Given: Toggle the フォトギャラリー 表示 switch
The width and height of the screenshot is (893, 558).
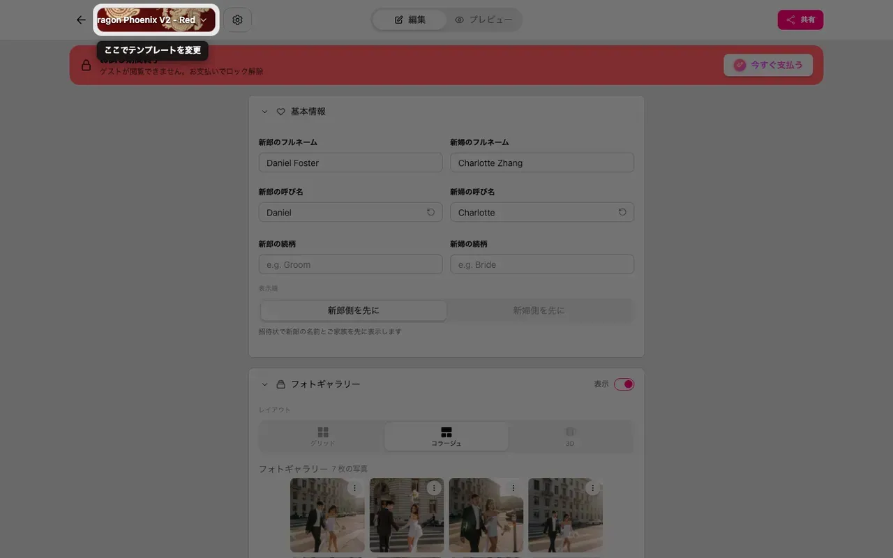Looking at the screenshot, I should coord(624,384).
